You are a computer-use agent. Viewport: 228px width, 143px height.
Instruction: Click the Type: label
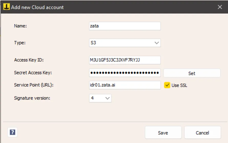pos(20,43)
